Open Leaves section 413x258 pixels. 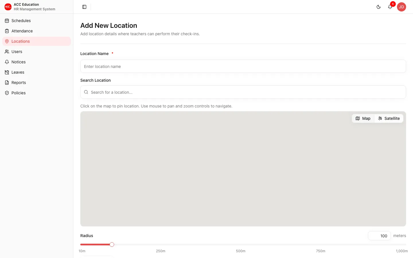pyautogui.click(x=36, y=72)
